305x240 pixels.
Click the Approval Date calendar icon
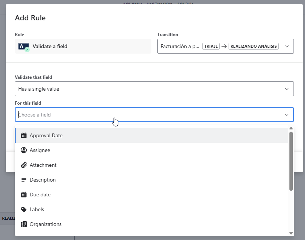point(24,135)
